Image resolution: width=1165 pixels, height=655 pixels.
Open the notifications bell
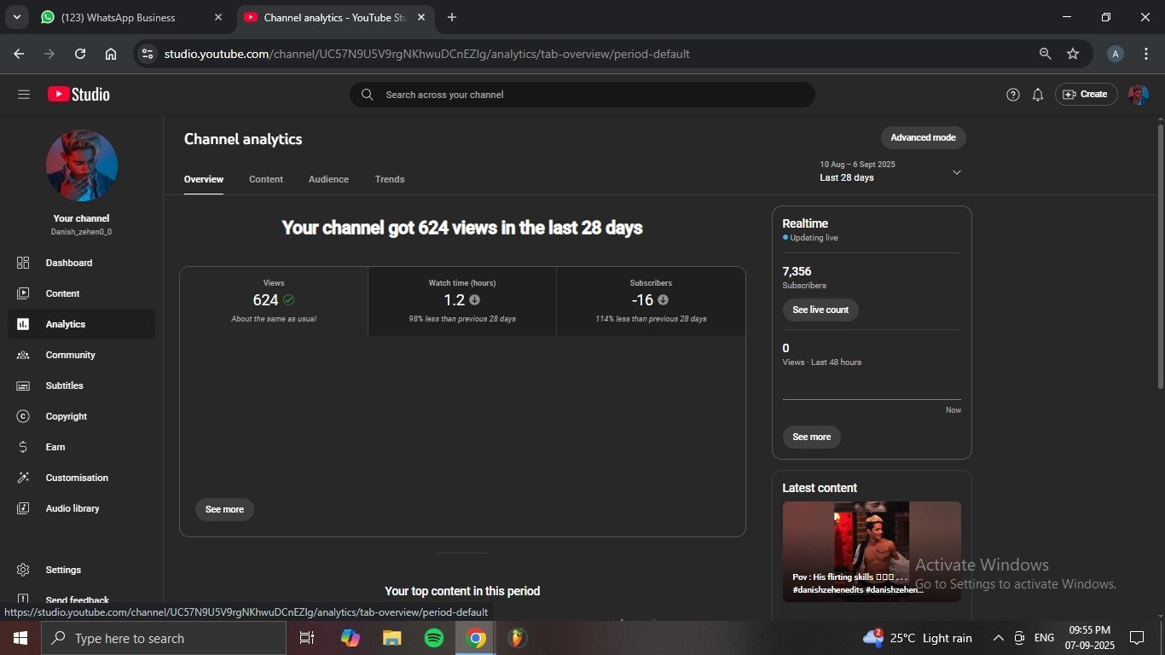click(x=1037, y=95)
